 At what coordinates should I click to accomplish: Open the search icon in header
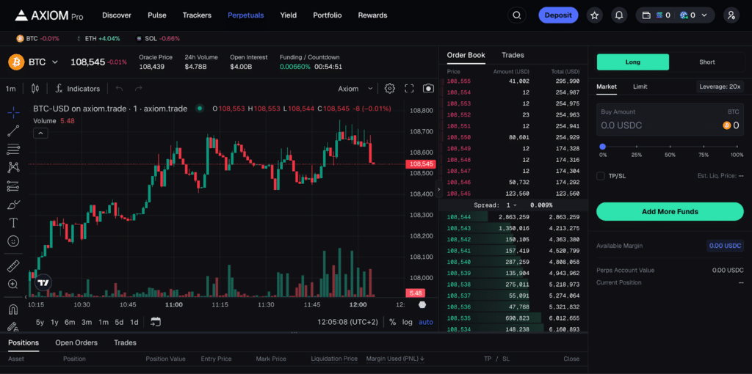[516, 15]
